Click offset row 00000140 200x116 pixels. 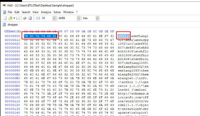point(13,113)
